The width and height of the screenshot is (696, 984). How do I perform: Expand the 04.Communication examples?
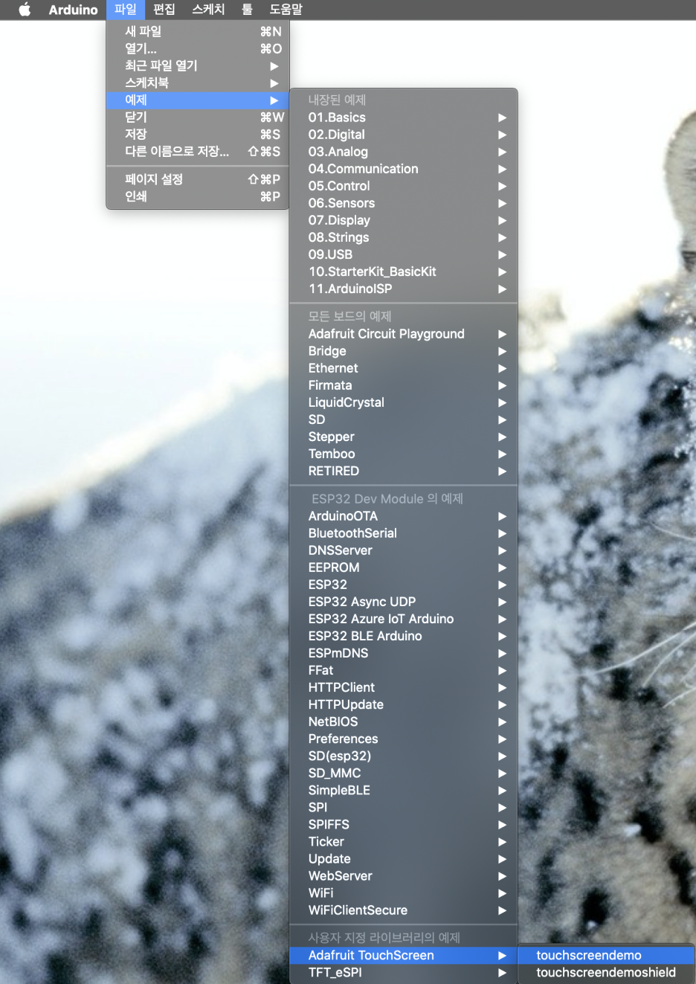point(404,169)
